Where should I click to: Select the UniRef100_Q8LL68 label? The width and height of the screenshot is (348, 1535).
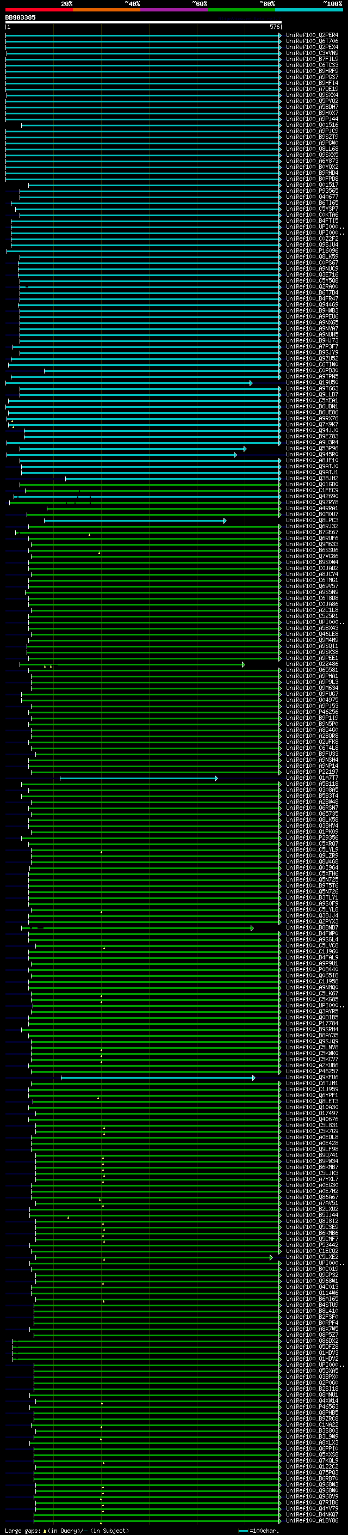(312, 149)
